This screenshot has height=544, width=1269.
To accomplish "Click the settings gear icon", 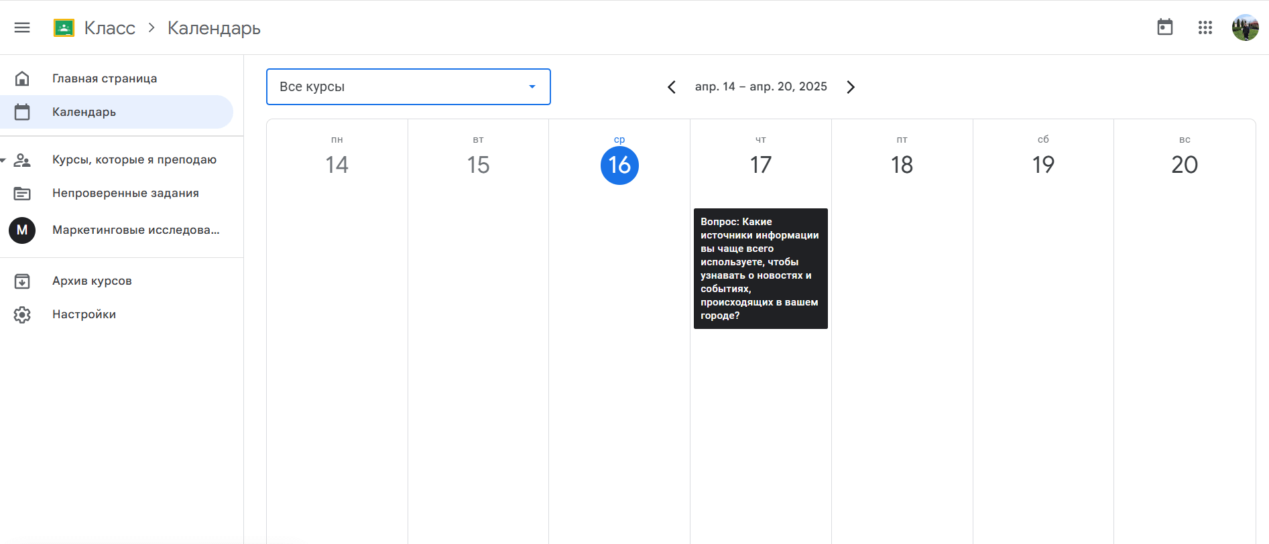I will pos(22,314).
